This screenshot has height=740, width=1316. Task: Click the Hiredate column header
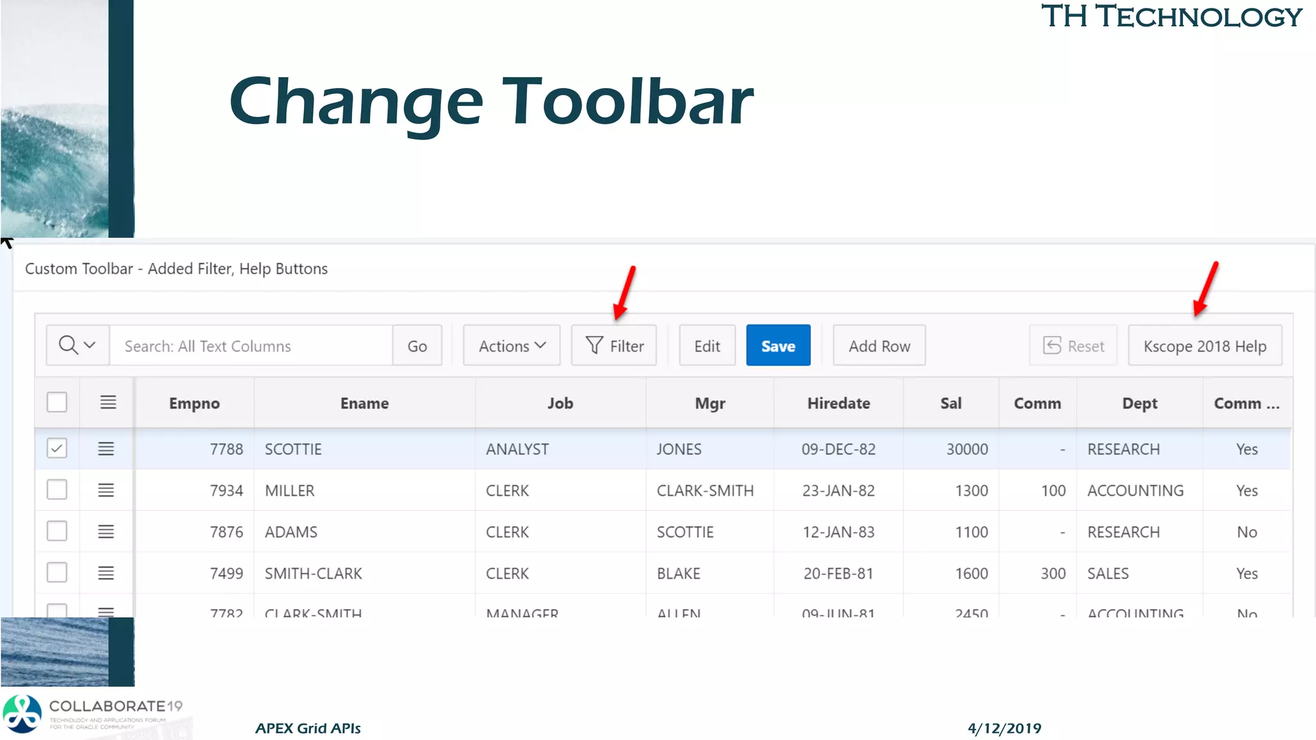839,403
